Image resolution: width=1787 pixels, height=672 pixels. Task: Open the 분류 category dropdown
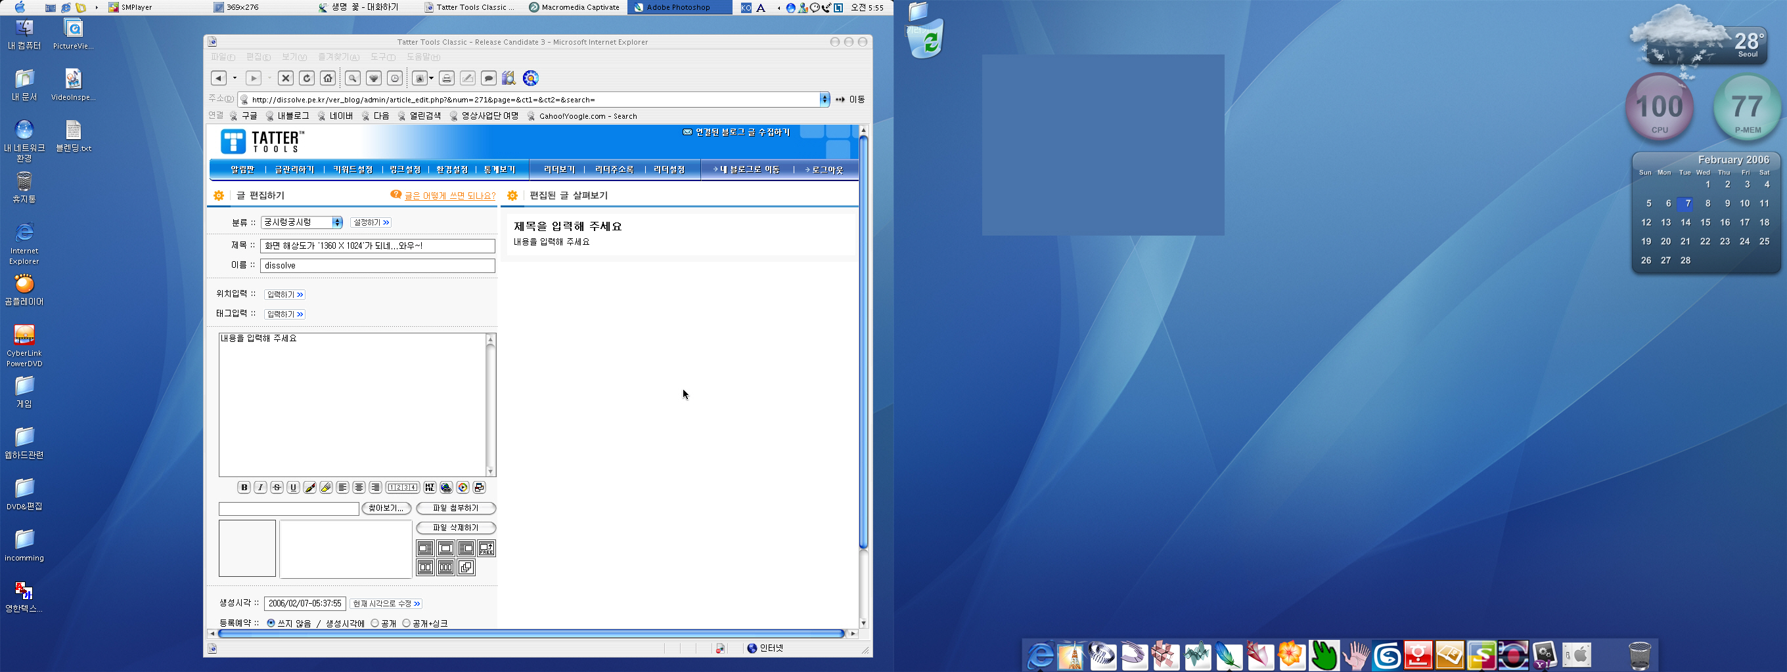[x=302, y=222]
